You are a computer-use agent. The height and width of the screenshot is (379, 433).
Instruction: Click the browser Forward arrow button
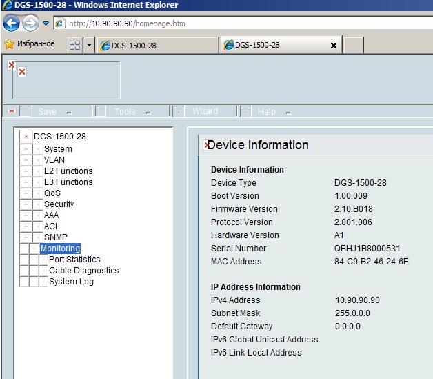coord(30,23)
